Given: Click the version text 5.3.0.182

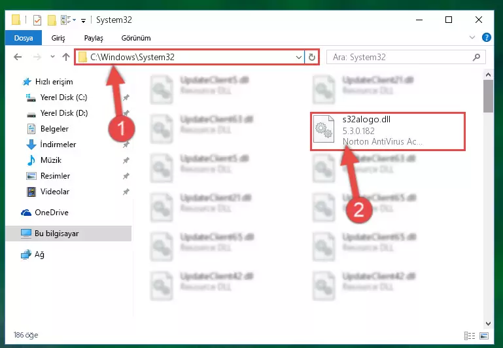Looking at the screenshot, I should point(358,131).
